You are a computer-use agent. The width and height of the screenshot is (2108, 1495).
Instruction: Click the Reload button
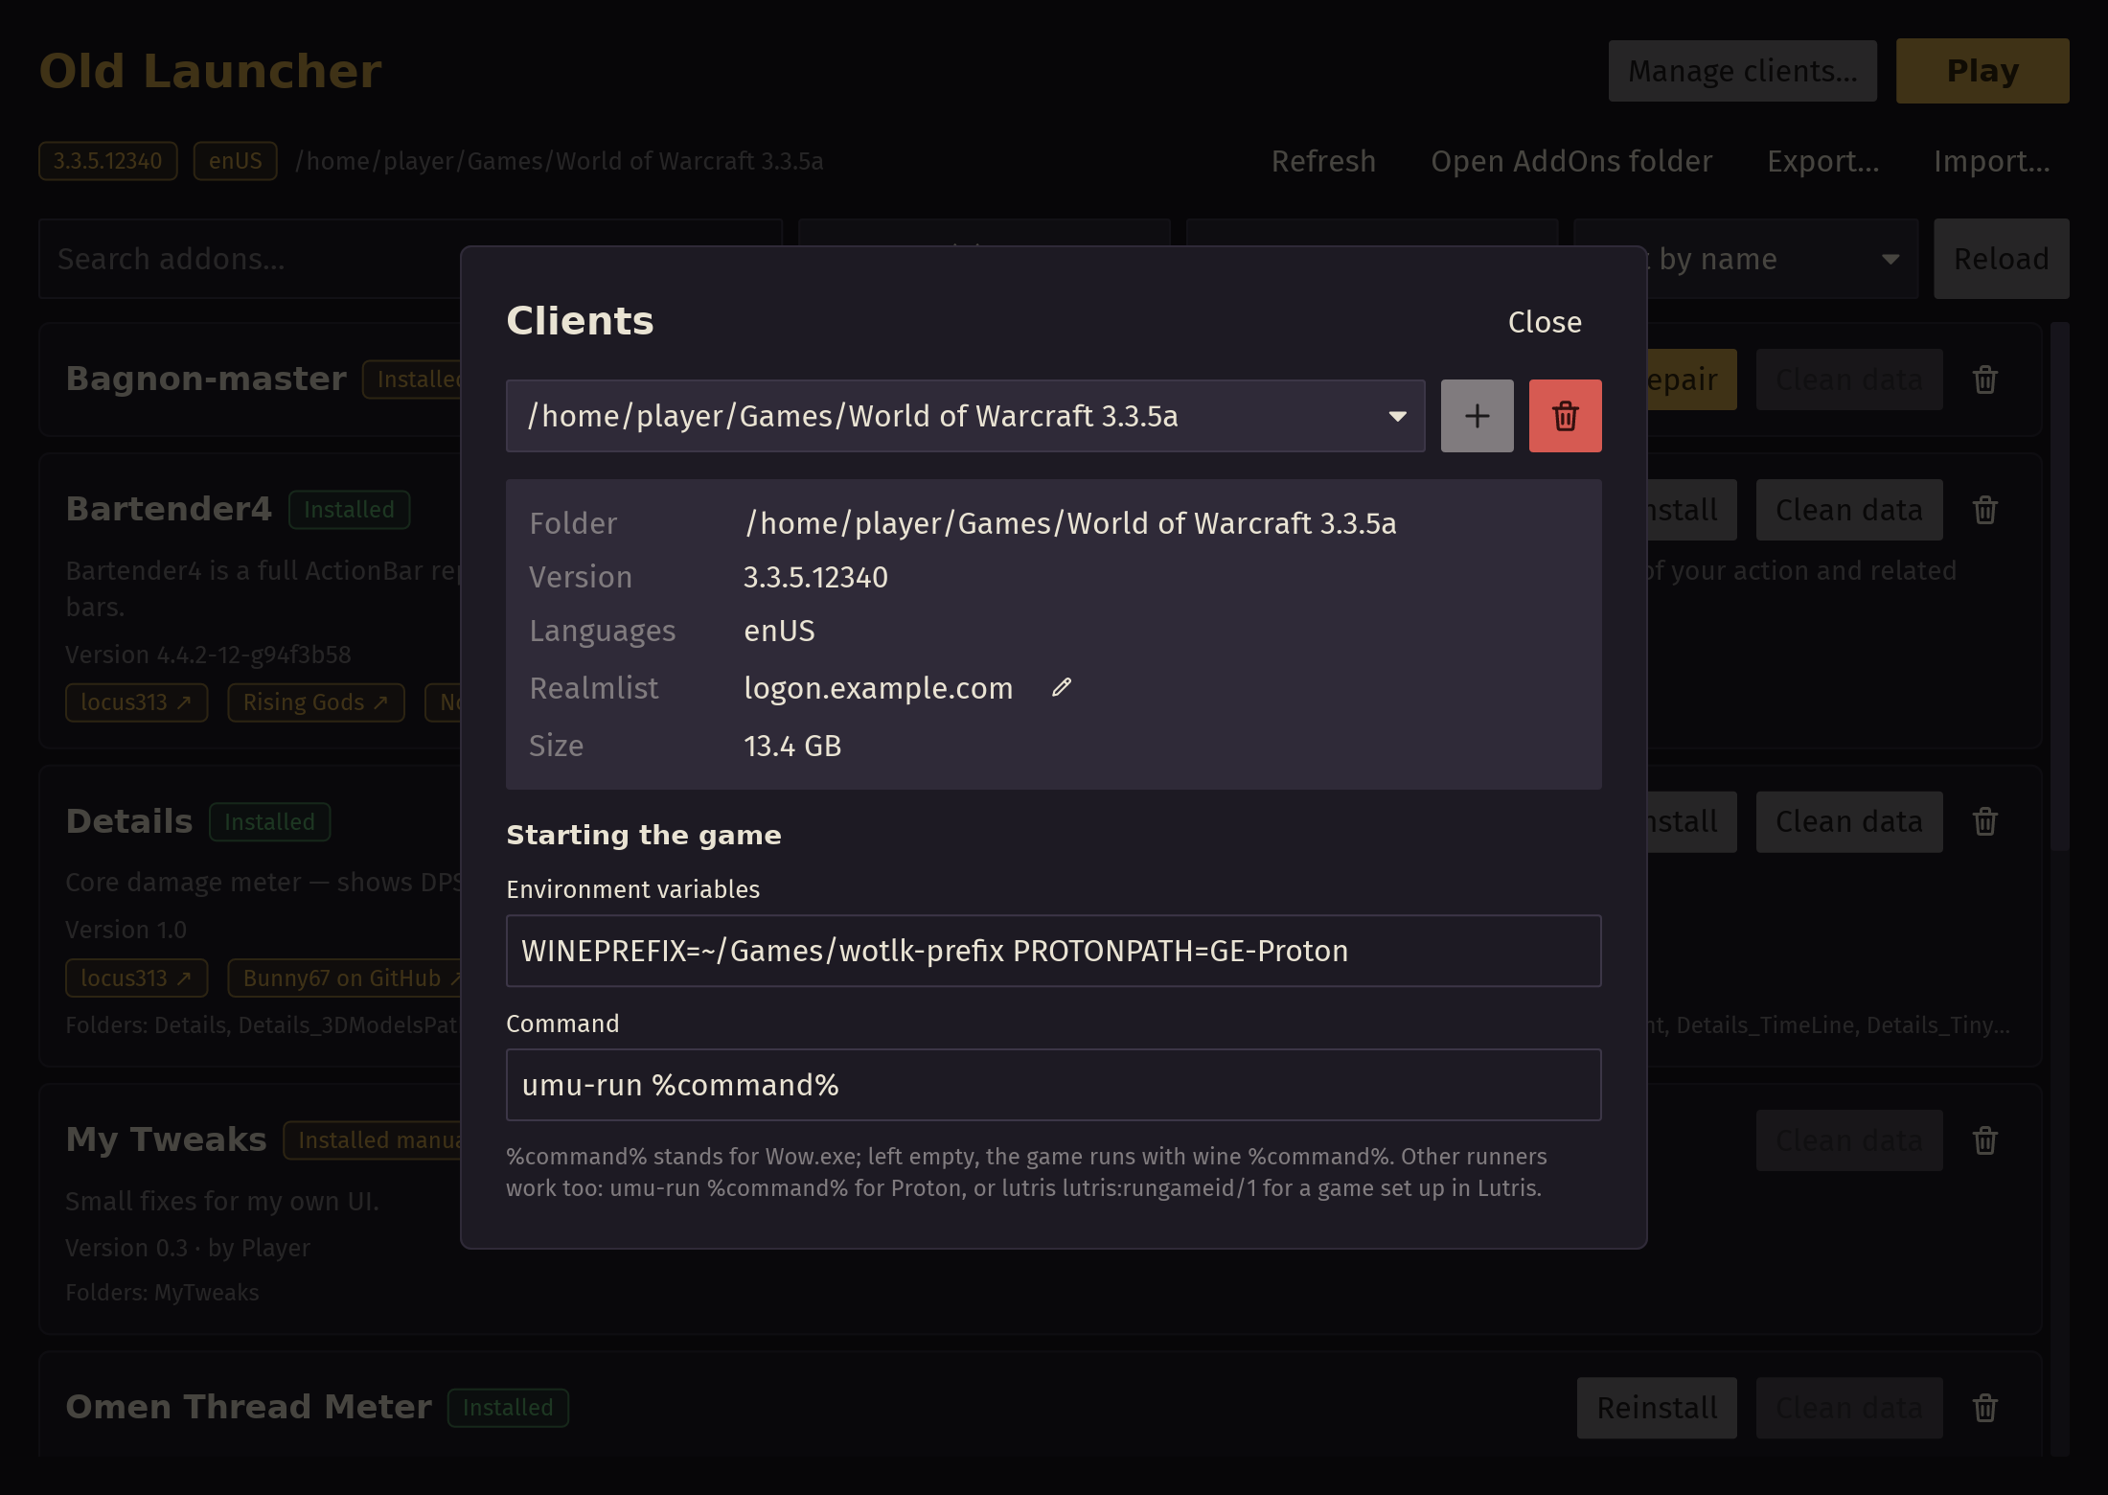[x=2001, y=259]
